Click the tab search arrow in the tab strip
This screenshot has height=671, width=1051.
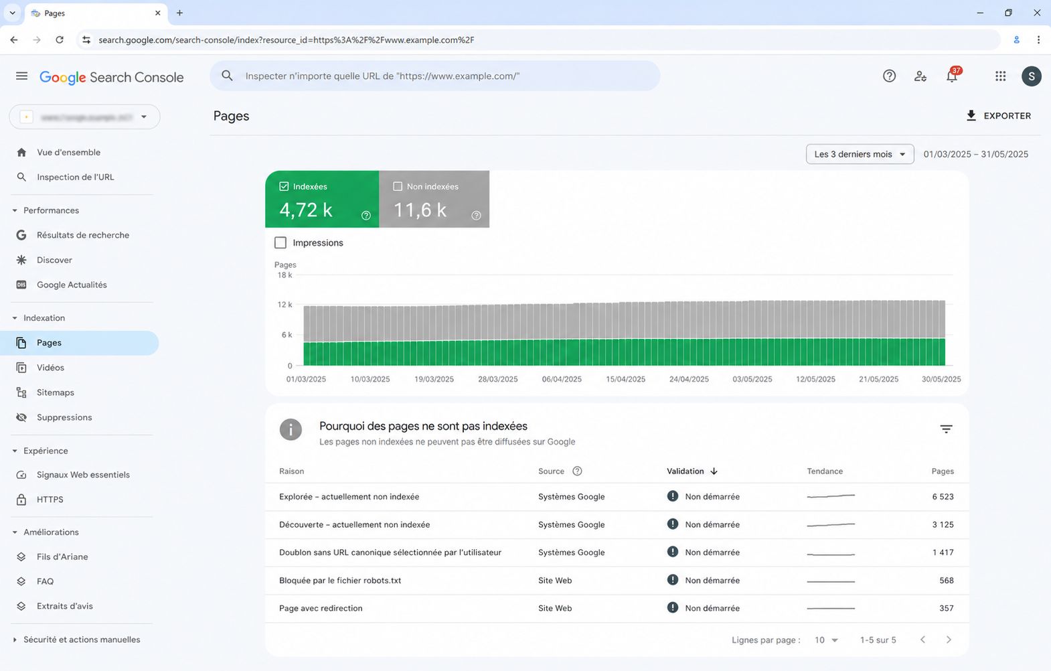tap(12, 13)
